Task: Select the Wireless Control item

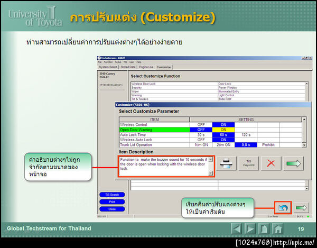Action: click(x=154, y=125)
